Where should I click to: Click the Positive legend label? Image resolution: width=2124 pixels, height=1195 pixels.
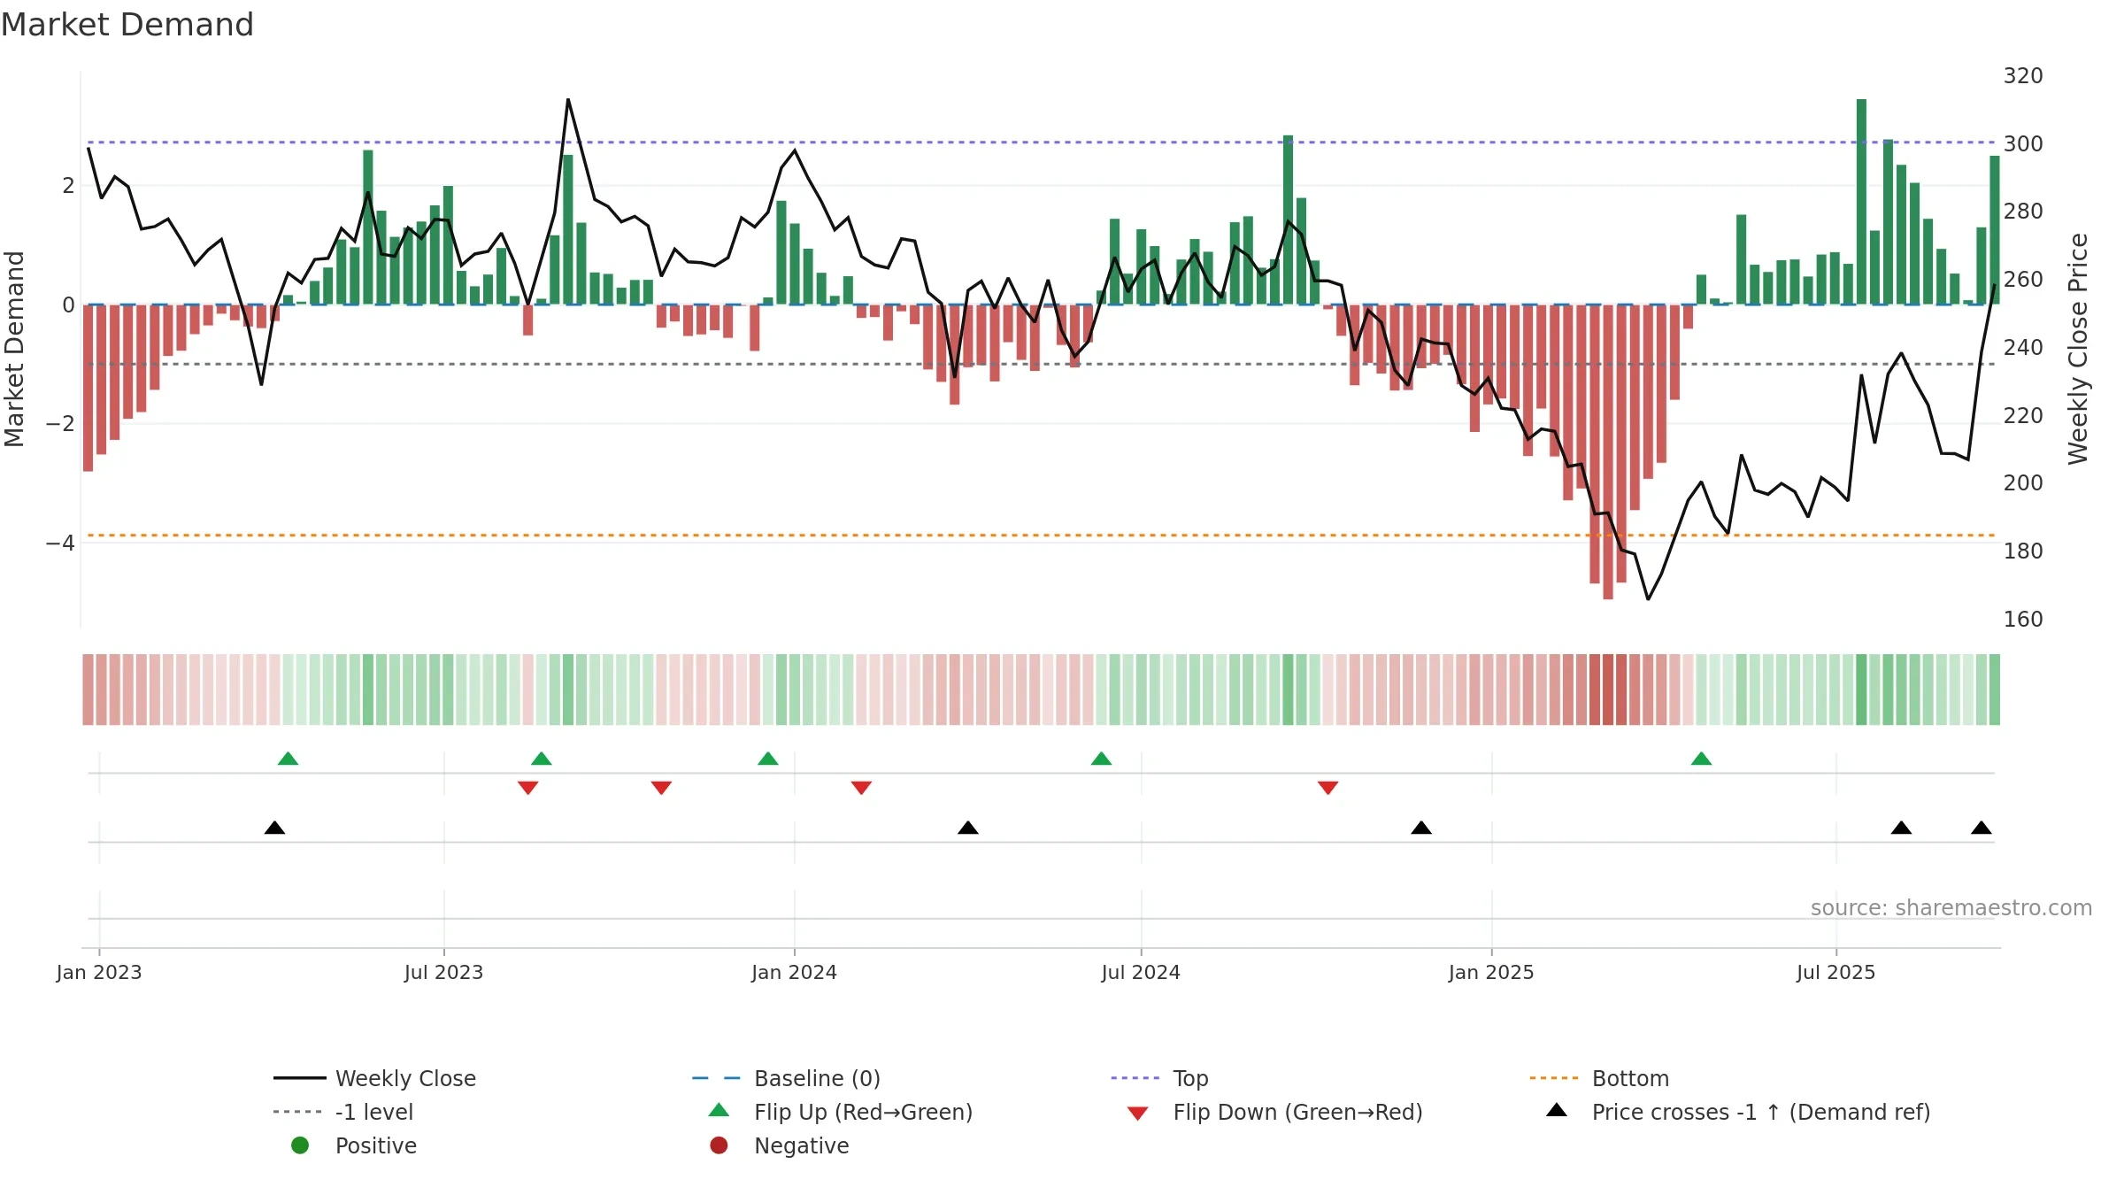tap(375, 1145)
